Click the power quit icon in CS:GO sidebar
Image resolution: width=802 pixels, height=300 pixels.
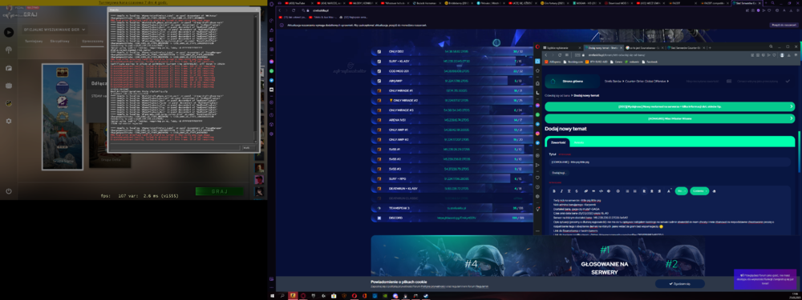click(x=9, y=191)
